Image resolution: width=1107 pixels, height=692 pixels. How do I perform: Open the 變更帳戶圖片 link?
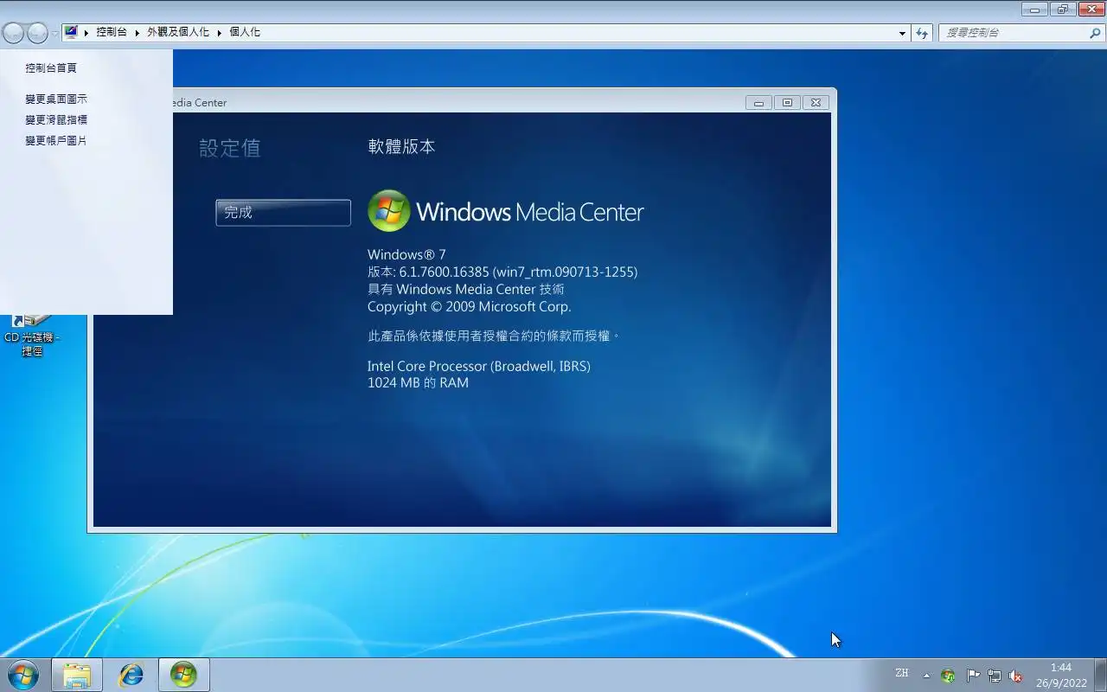pyautogui.click(x=56, y=140)
